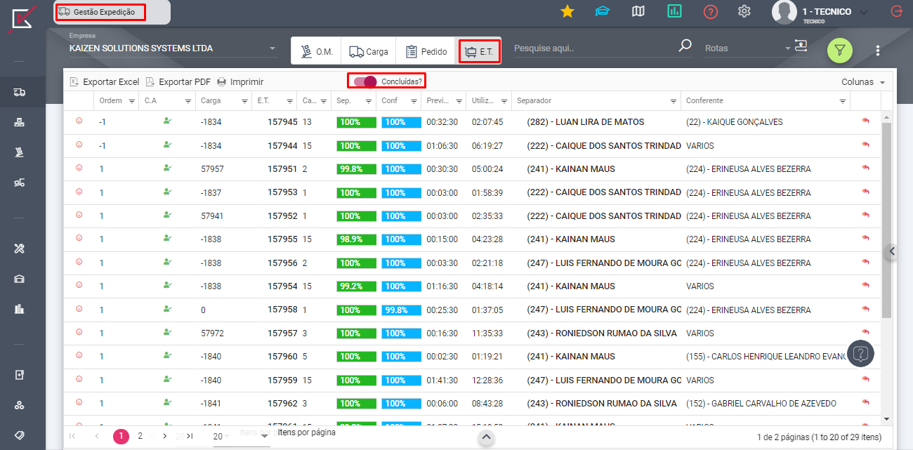Screen dimensions: 913x450
Task: Select the forklift icon in sidebar
Action: 20,183
